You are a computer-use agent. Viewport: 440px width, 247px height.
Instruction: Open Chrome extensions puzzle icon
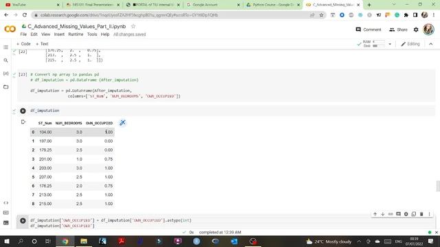(406, 15)
